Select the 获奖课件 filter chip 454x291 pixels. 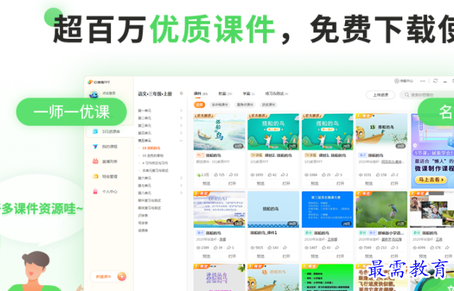click(269, 105)
